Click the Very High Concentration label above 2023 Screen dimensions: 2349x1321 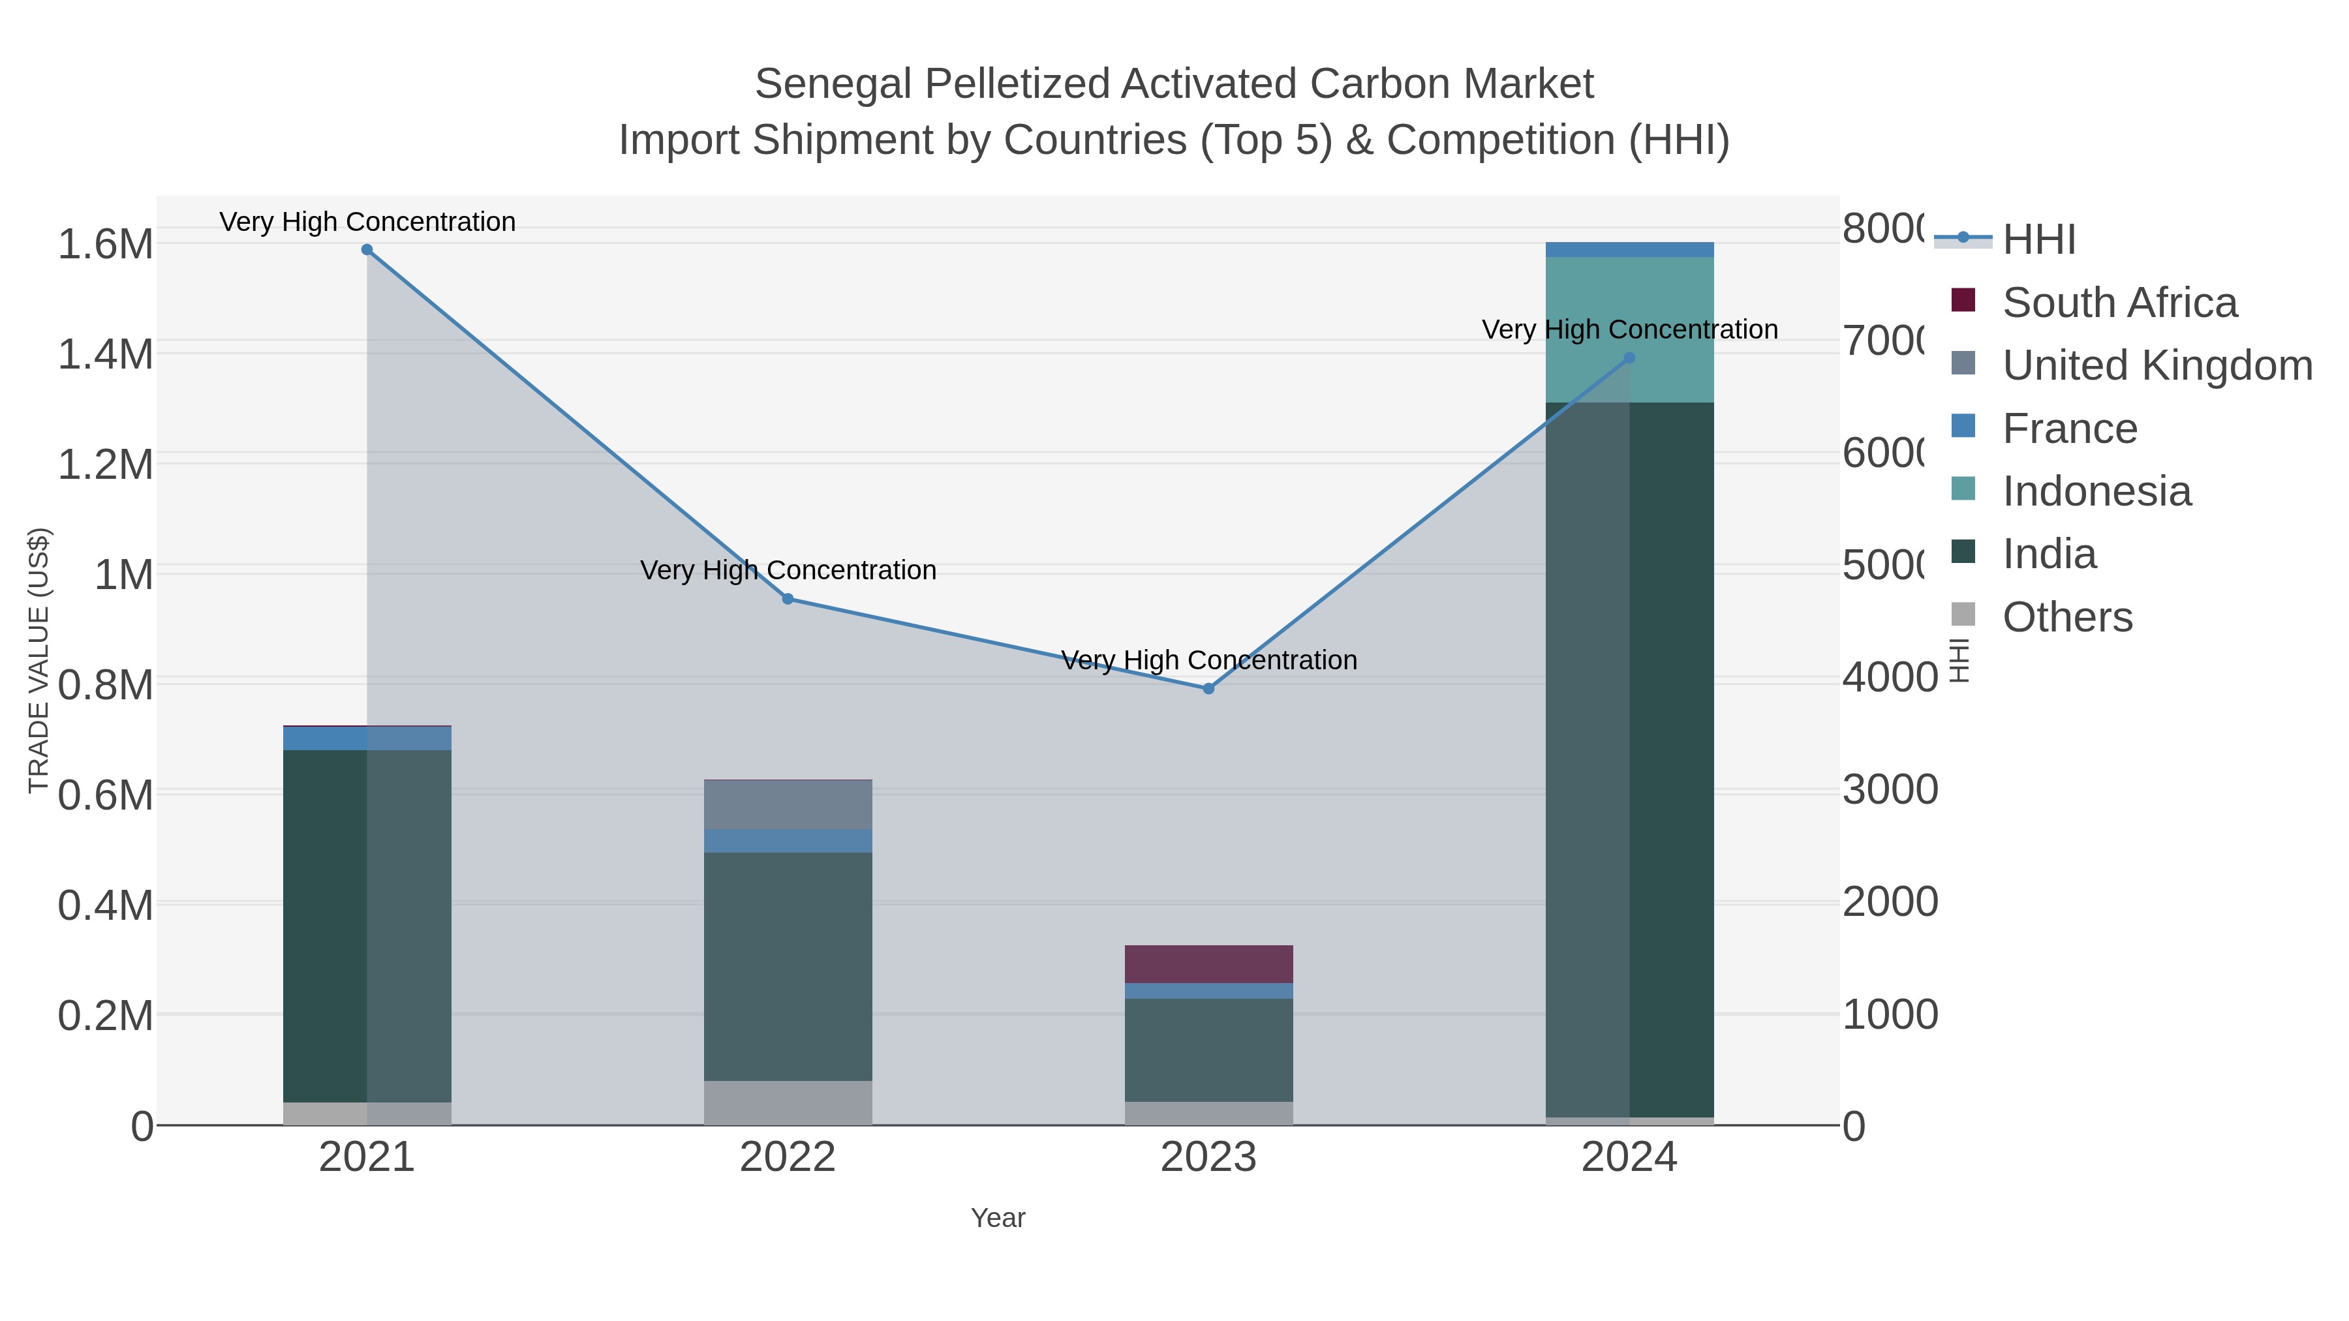coord(1209,659)
